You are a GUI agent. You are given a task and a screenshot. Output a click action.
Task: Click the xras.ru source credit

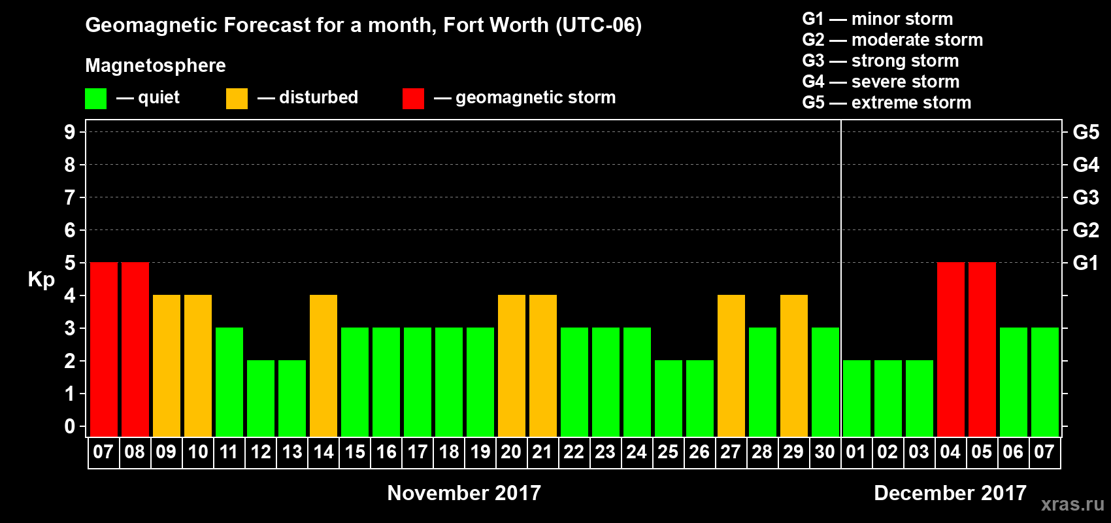(x=1072, y=504)
